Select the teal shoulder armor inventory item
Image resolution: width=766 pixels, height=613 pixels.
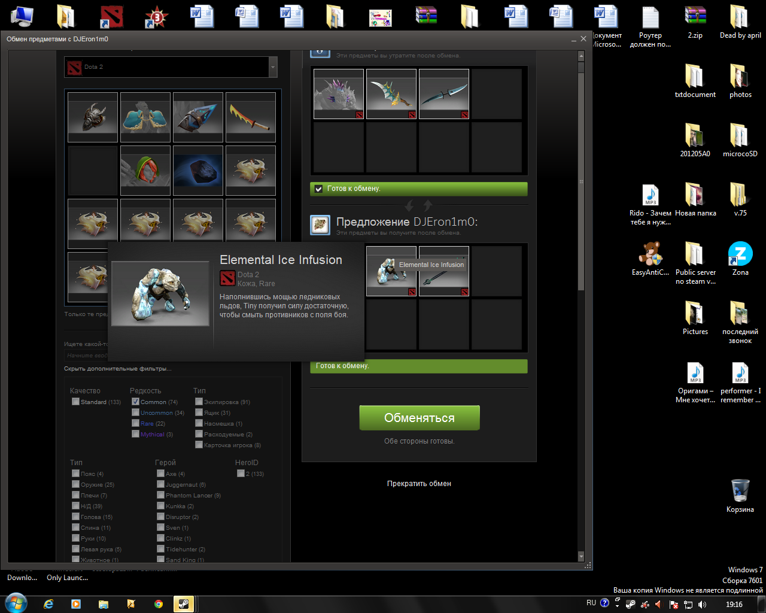(x=145, y=117)
